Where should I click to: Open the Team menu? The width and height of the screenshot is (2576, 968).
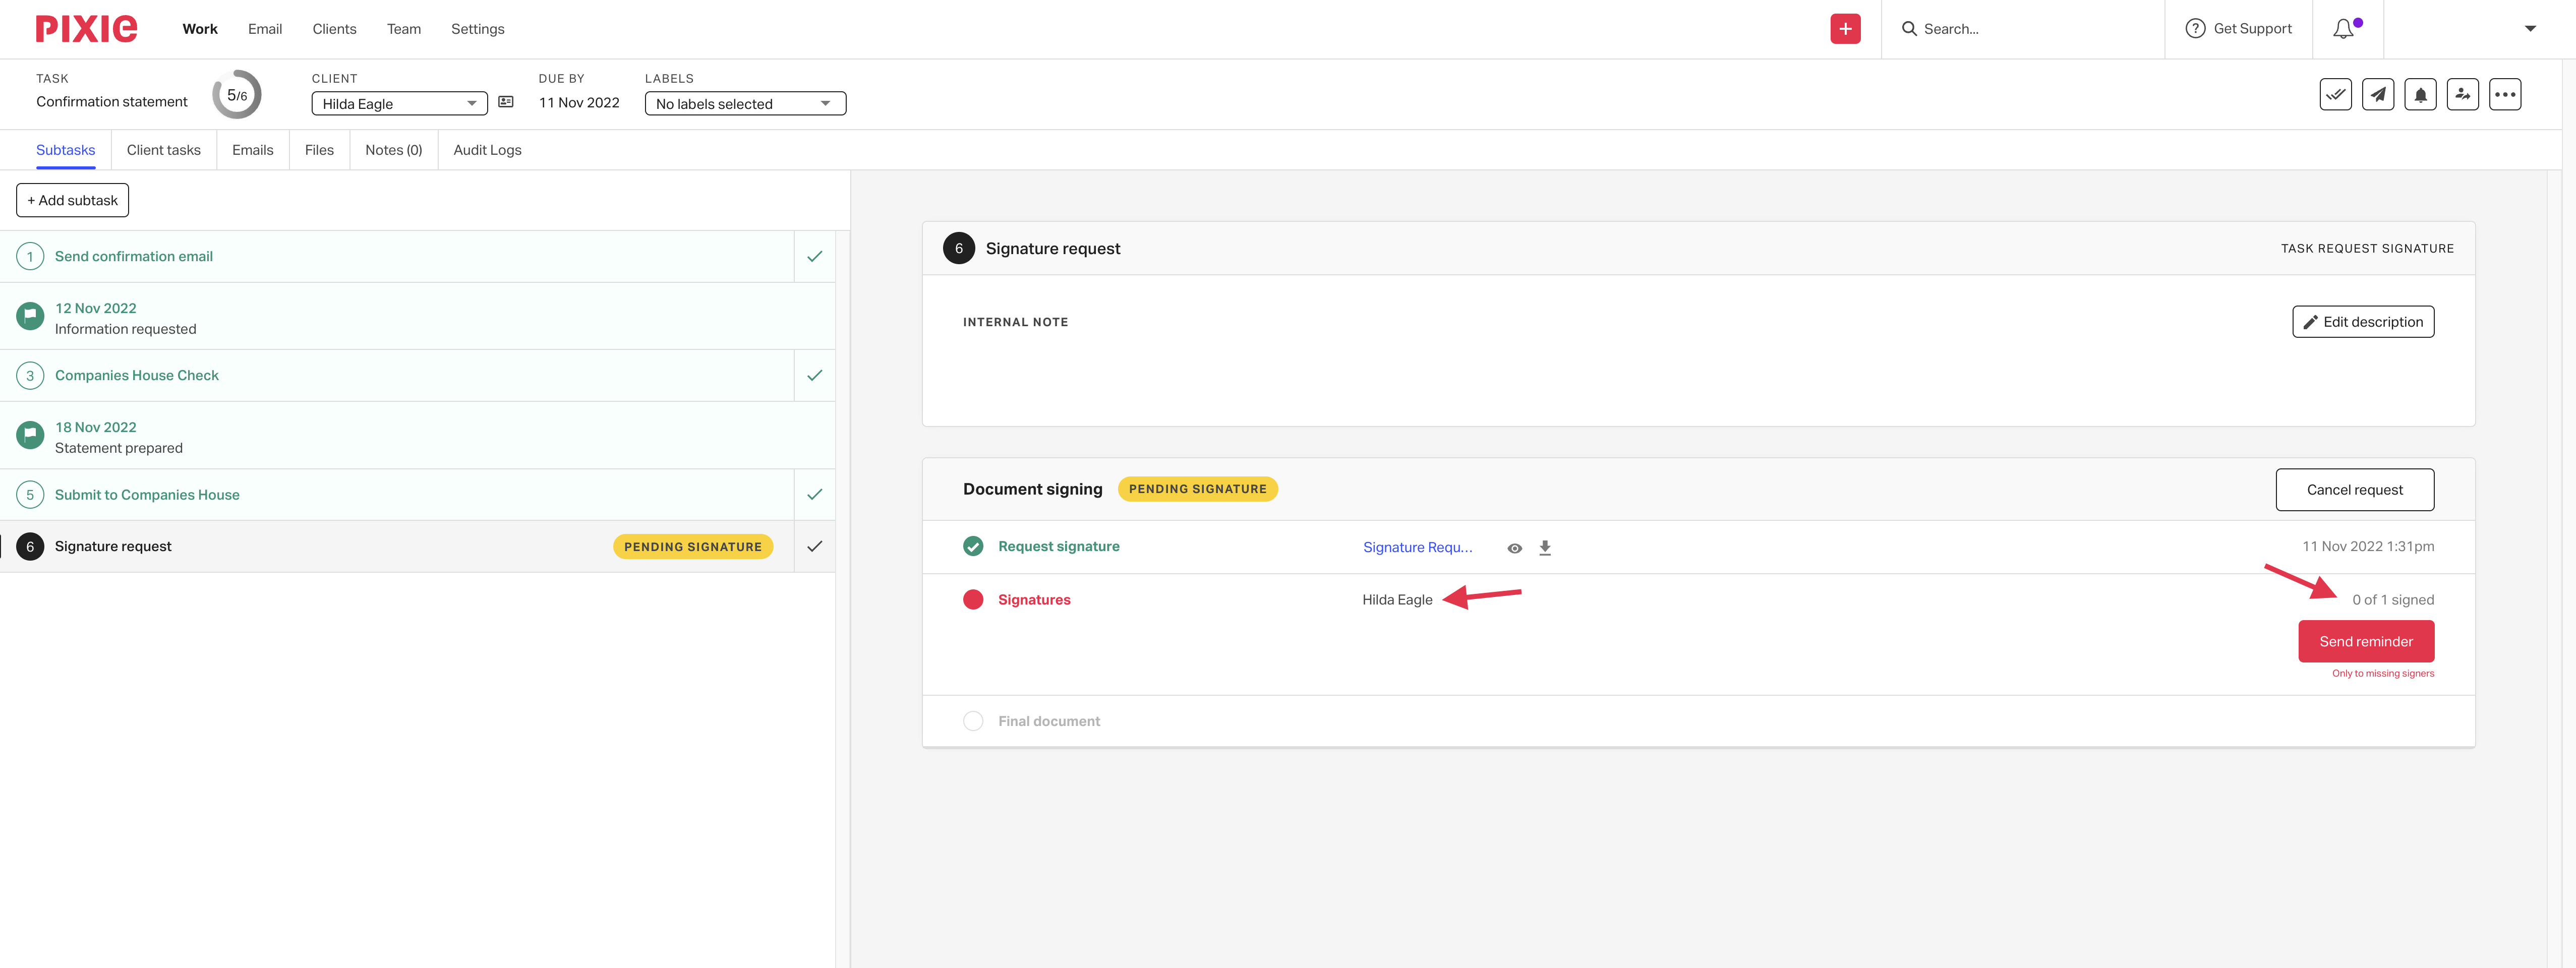point(404,29)
